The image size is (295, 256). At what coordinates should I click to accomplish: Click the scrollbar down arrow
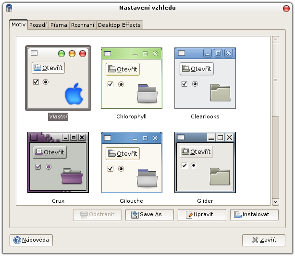click(x=275, y=202)
